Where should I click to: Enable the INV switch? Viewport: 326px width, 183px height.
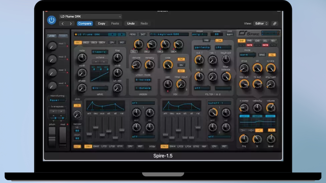pos(181,65)
